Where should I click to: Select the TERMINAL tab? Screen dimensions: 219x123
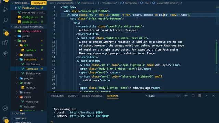click(113, 96)
